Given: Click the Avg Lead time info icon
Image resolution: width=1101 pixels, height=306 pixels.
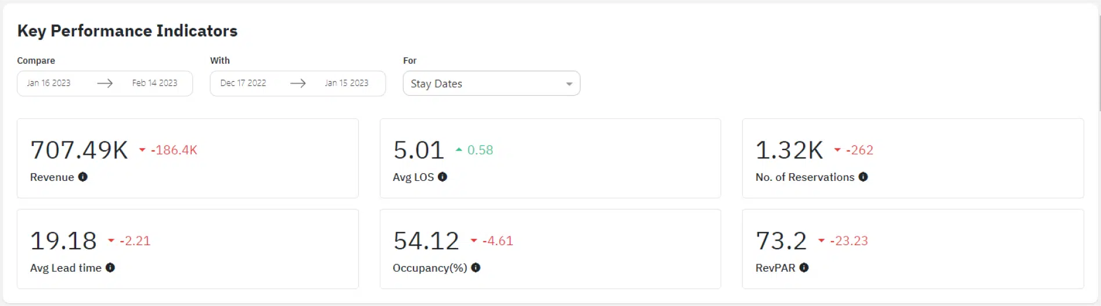Looking at the screenshot, I should 110,268.
